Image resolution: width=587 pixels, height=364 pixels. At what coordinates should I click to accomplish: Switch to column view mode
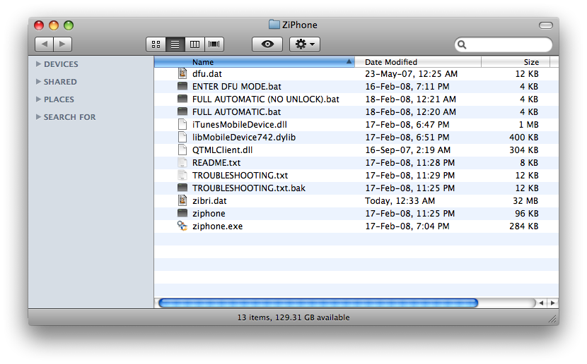click(x=194, y=44)
